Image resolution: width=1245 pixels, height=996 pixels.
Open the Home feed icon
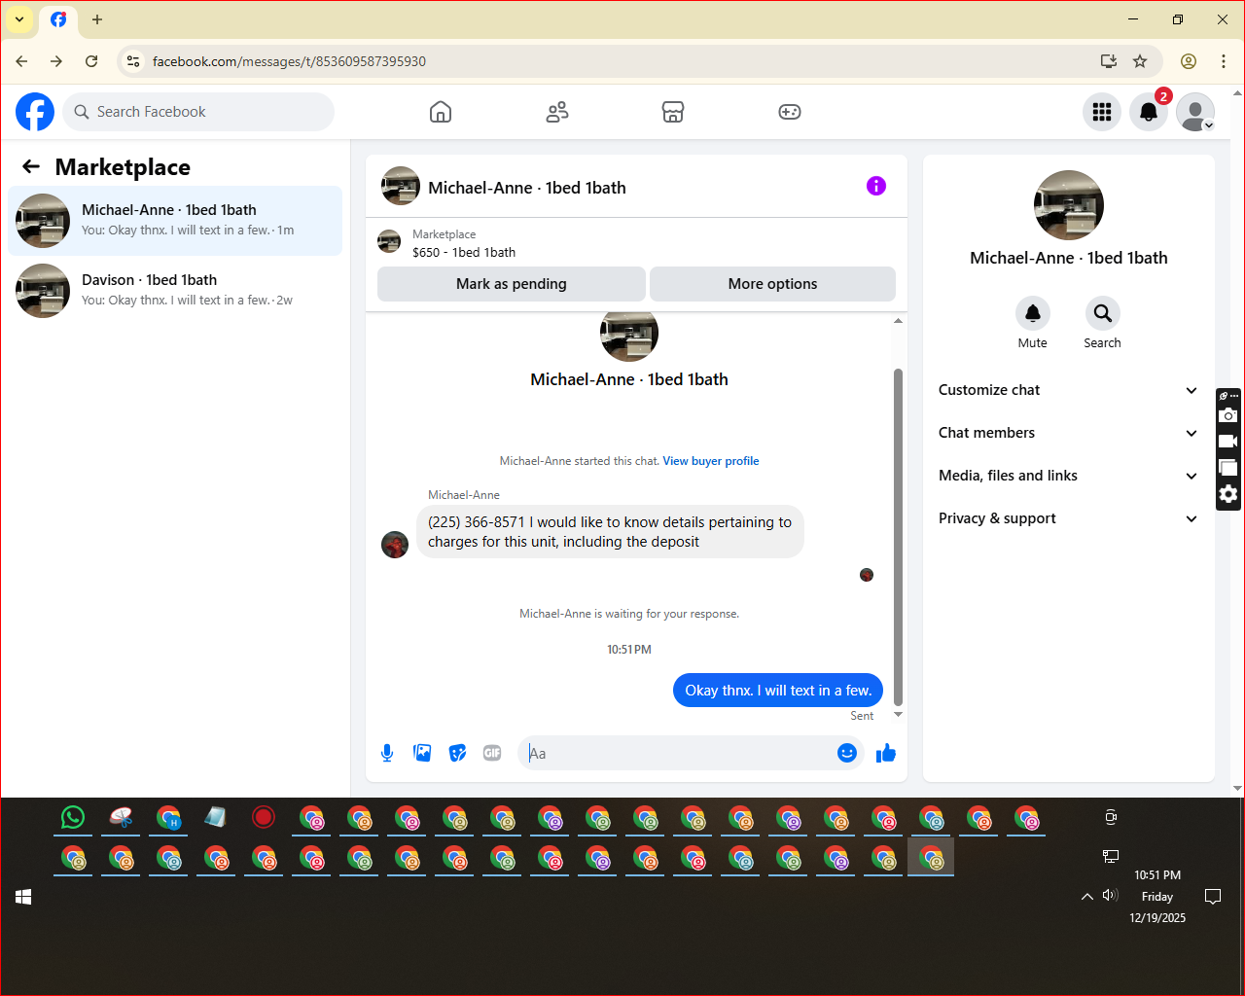pos(441,112)
